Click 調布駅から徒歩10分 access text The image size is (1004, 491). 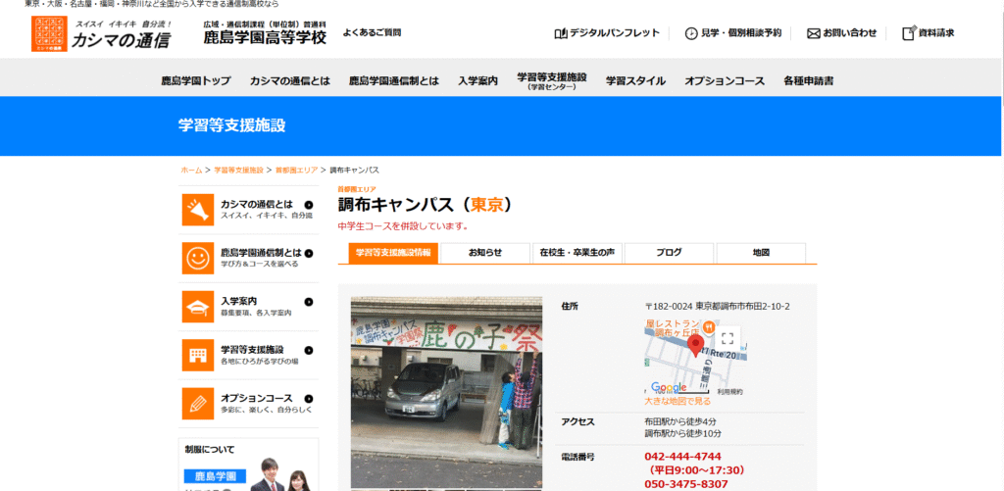point(683,433)
